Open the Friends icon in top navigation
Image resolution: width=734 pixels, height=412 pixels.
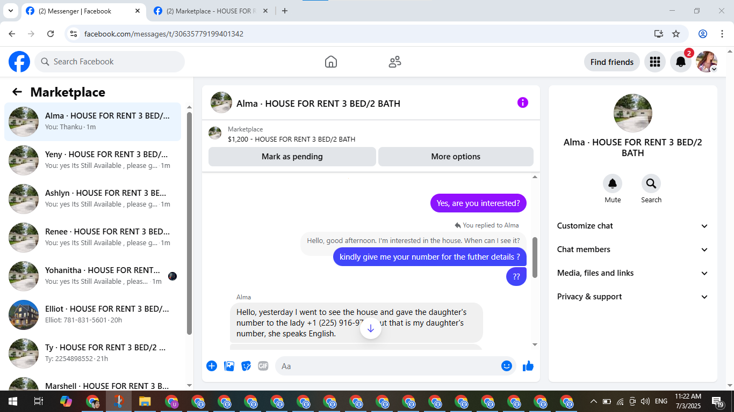coord(395,62)
